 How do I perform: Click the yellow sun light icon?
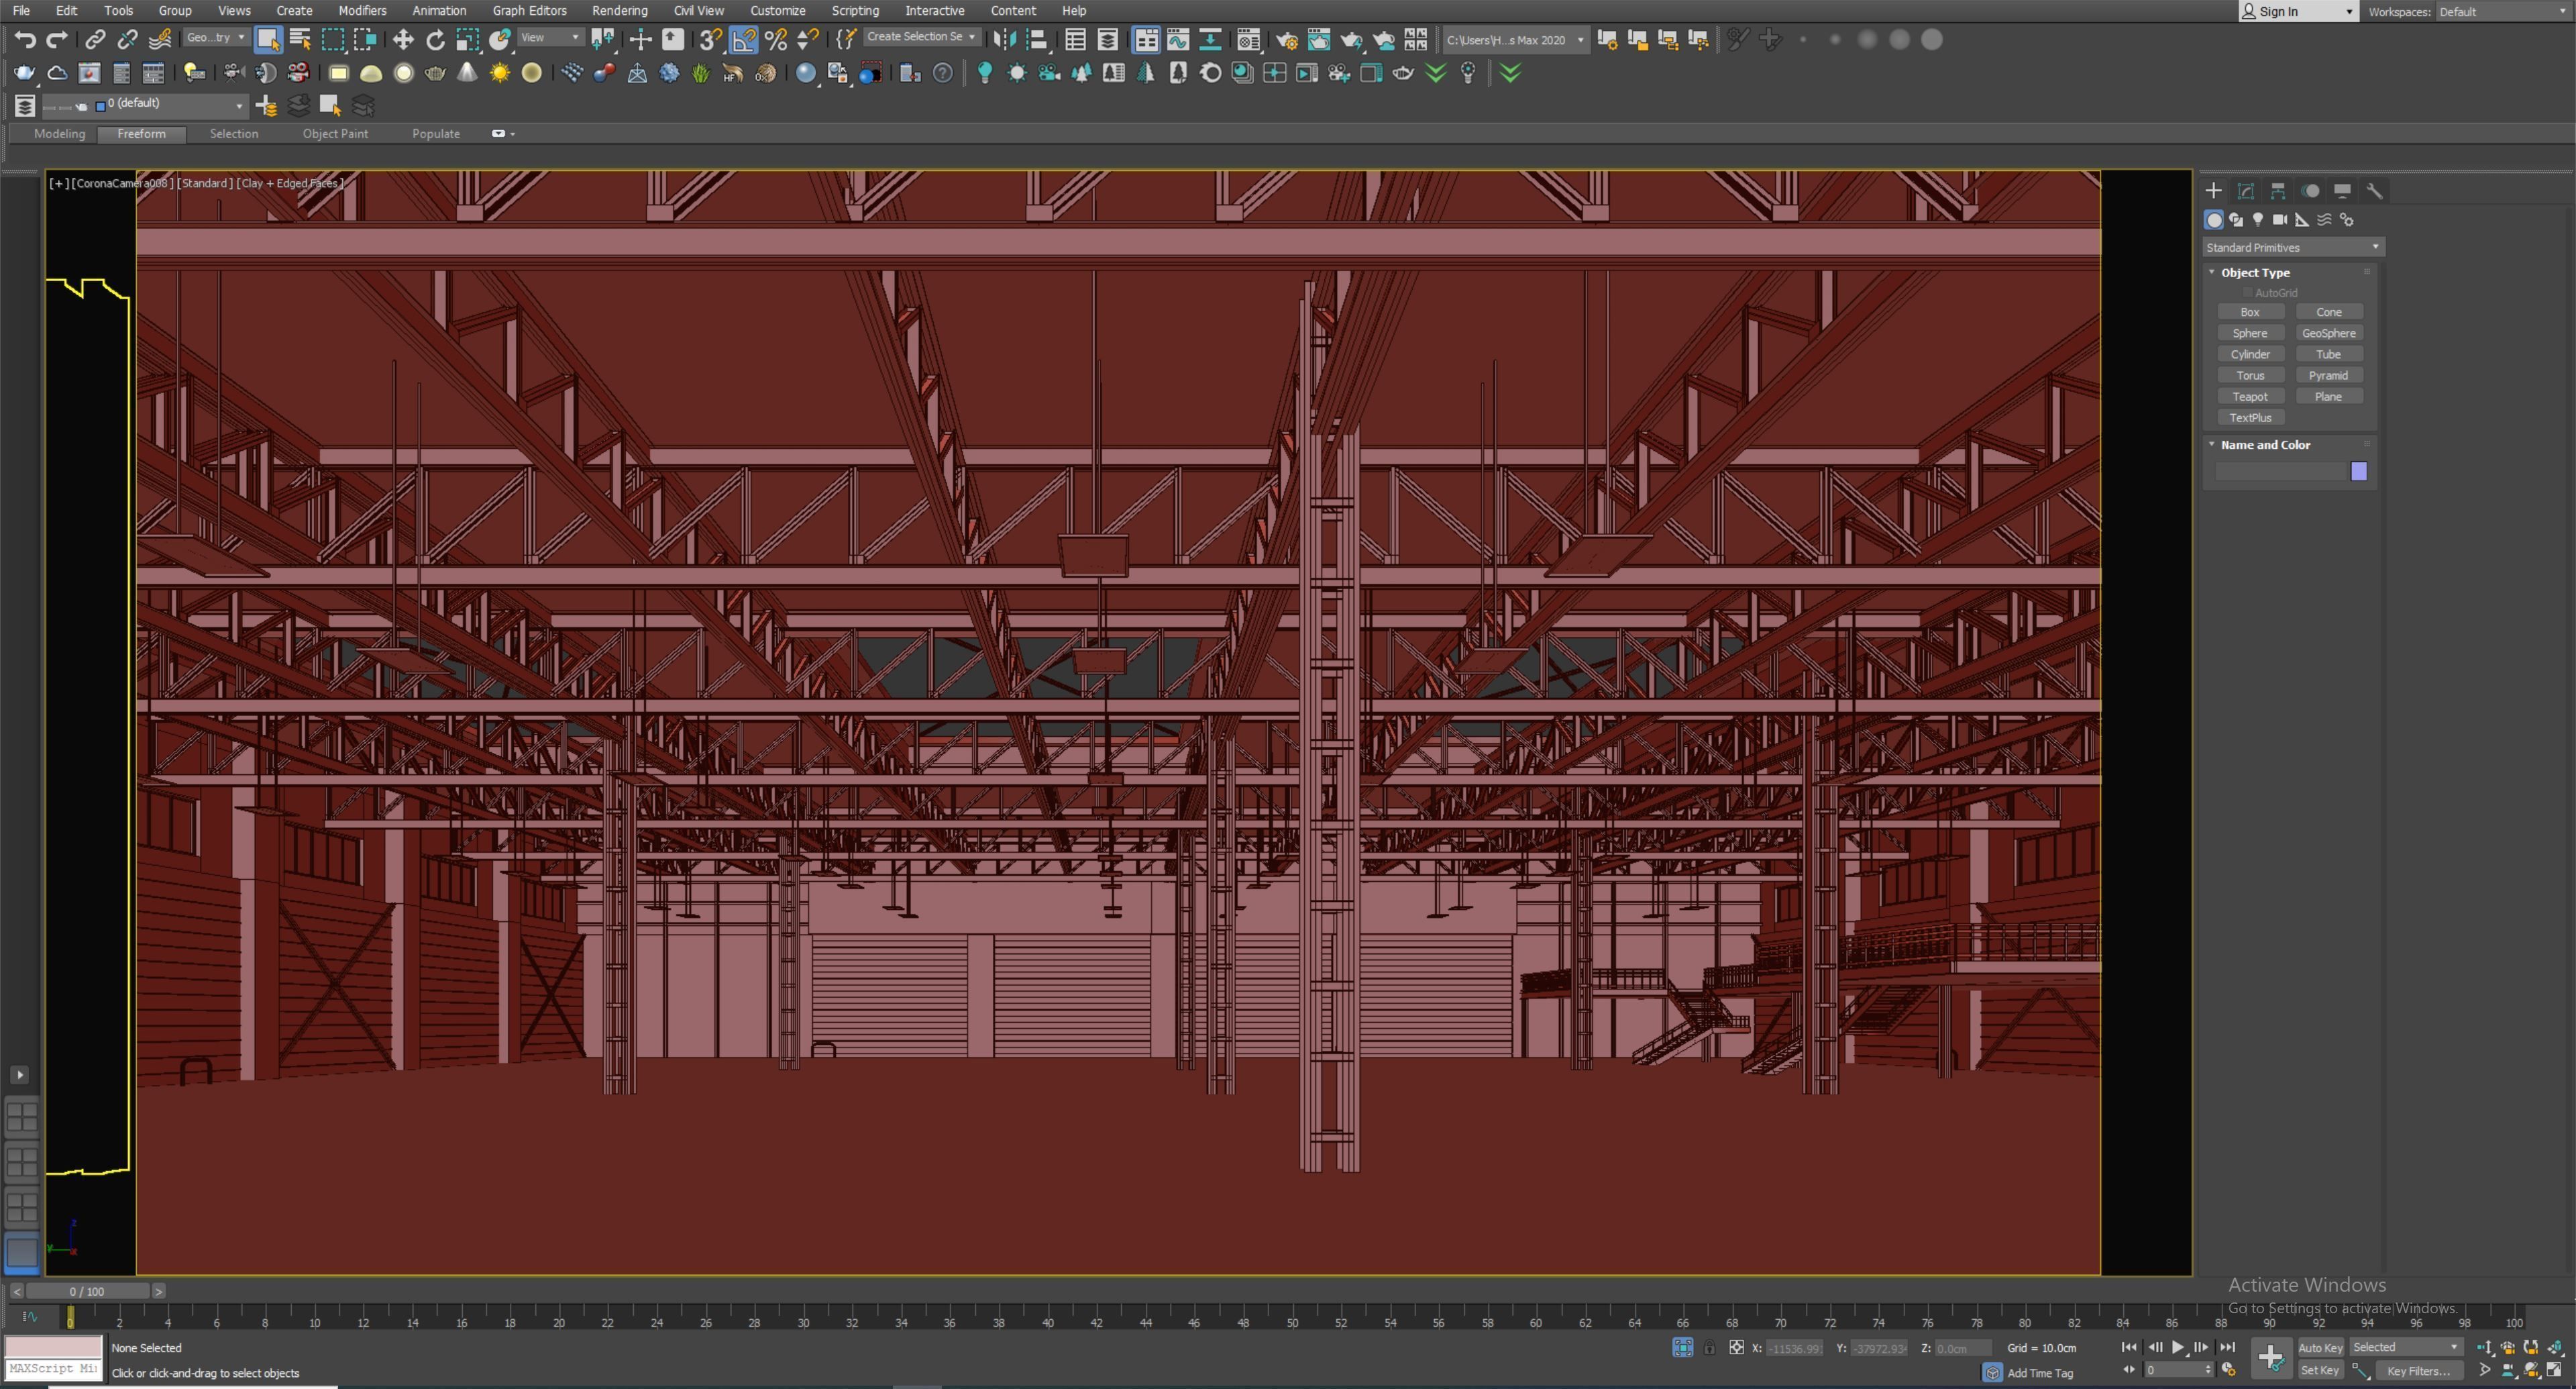pyautogui.click(x=499, y=73)
